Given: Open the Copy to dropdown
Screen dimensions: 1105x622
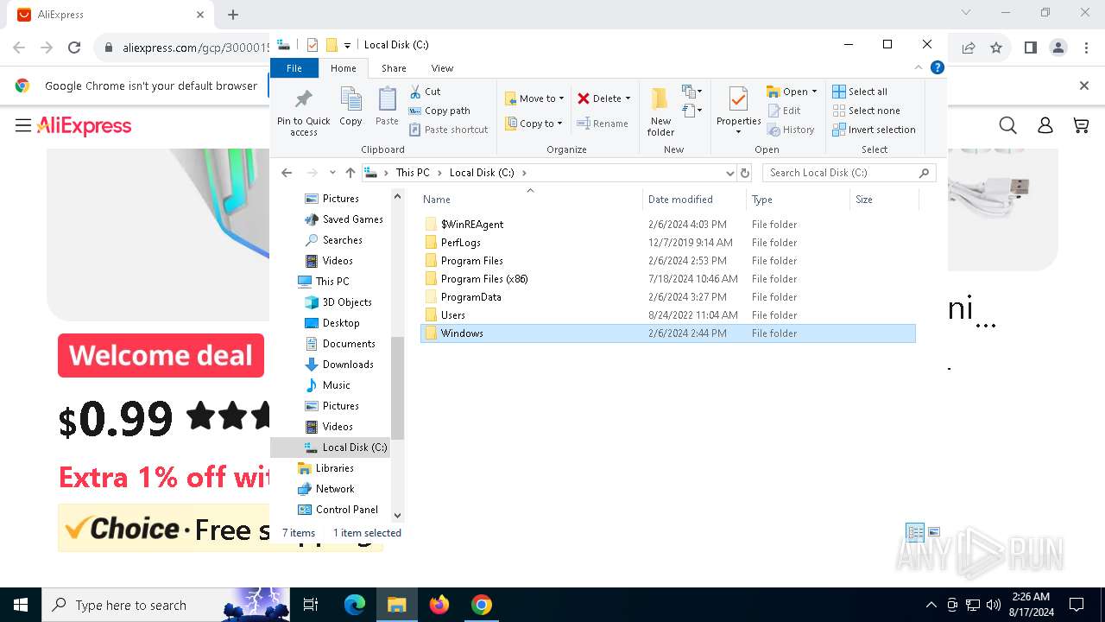Looking at the screenshot, I should 534,124.
